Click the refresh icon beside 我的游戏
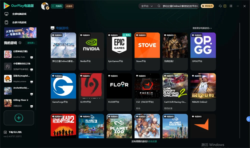250x148 pixels. click(x=20, y=43)
